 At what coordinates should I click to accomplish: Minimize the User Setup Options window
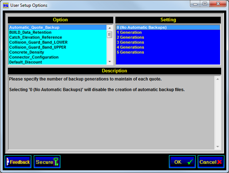(x=195, y=4)
